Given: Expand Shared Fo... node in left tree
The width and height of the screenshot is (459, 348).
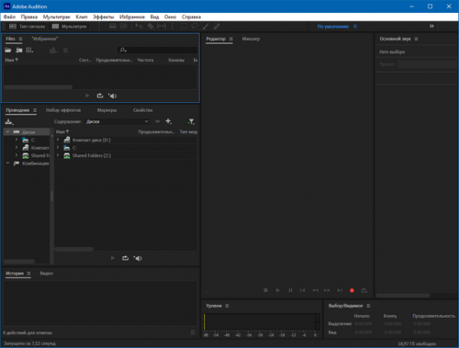Looking at the screenshot, I should pos(17,155).
